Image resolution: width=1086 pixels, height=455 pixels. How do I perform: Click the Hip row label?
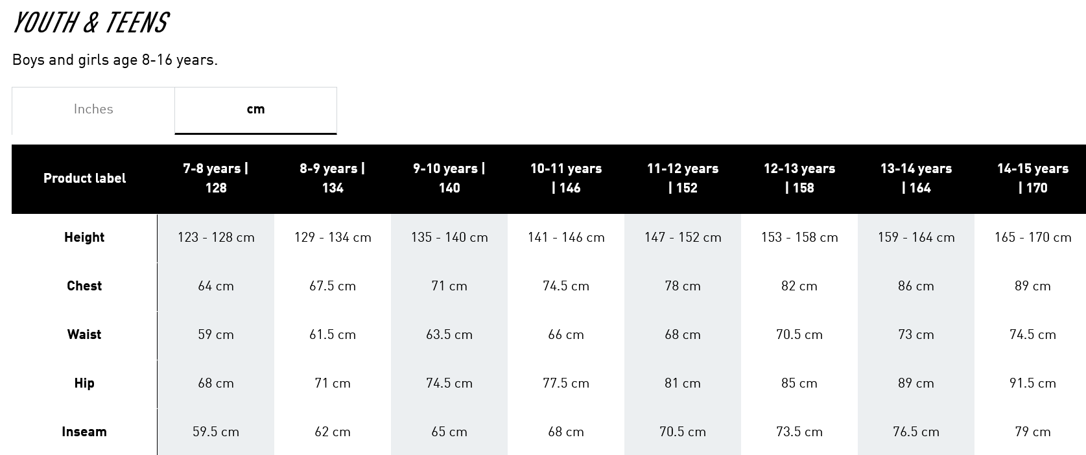(x=84, y=383)
